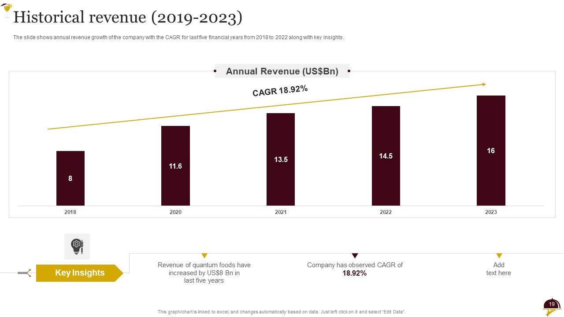Click the 2020 bar showing 11.6
This screenshot has width=564, height=317.
click(x=175, y=166)
